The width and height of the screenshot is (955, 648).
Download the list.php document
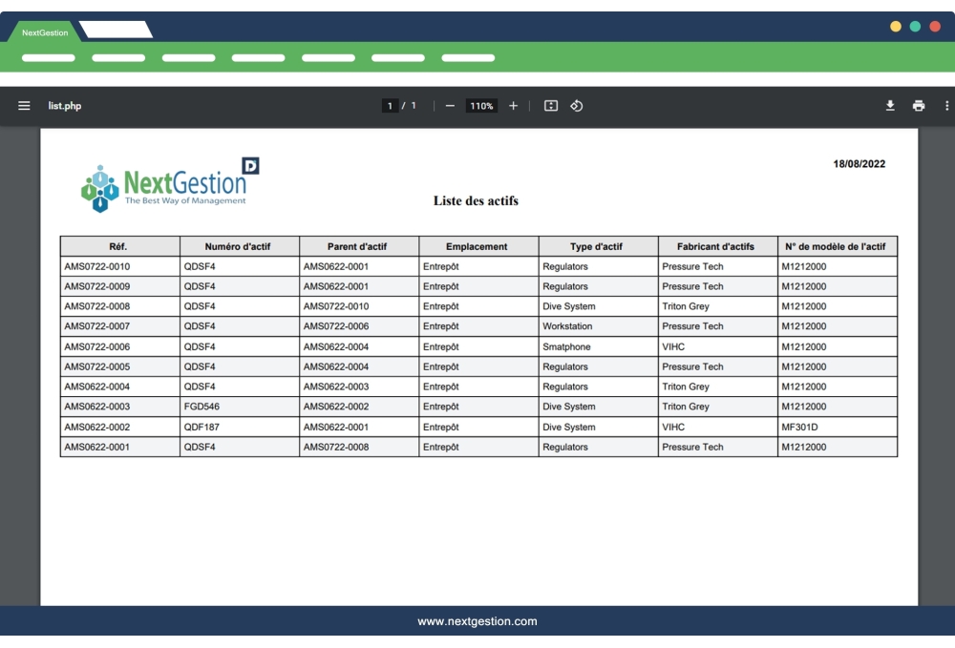890,105
